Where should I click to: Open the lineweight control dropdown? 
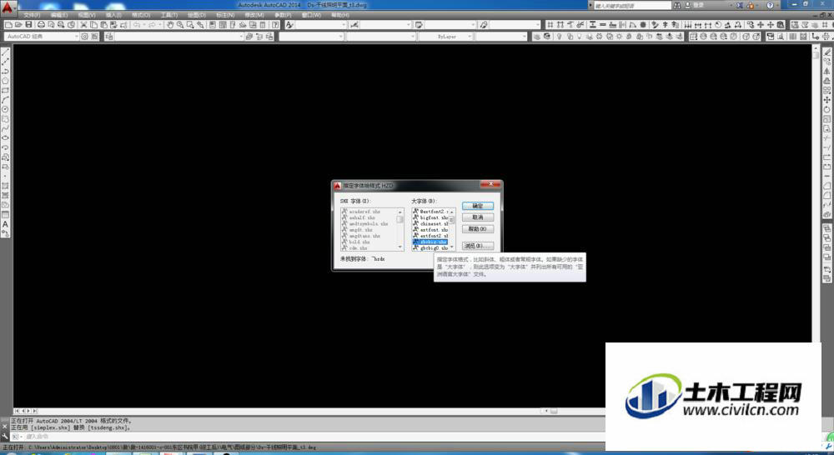(x=500, y=36)
